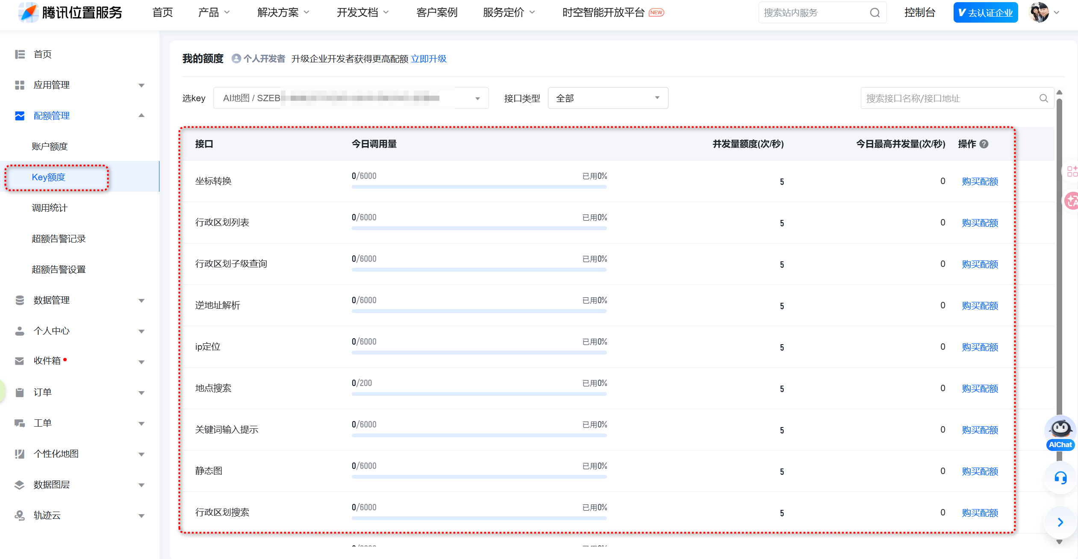Screen dimensions: 1078x559
Task: Expand the 数据图层 sidebar section
Action: [141, 485]
